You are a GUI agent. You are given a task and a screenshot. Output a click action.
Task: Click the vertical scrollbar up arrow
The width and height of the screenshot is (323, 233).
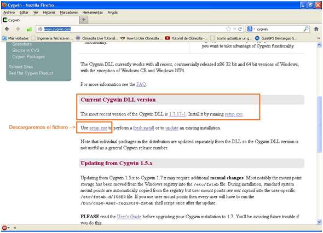319,45
